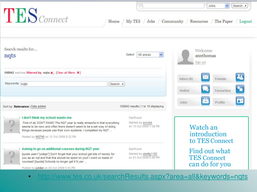Sort results by Relevance
Image resolution: width=257 pixels, height=192 pixels.
click(x=21, y=106)
